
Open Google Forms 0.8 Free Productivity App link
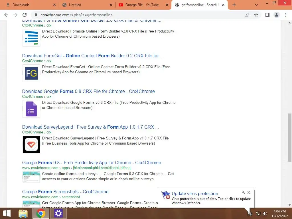pyautogui.click(x=92, y=163)
